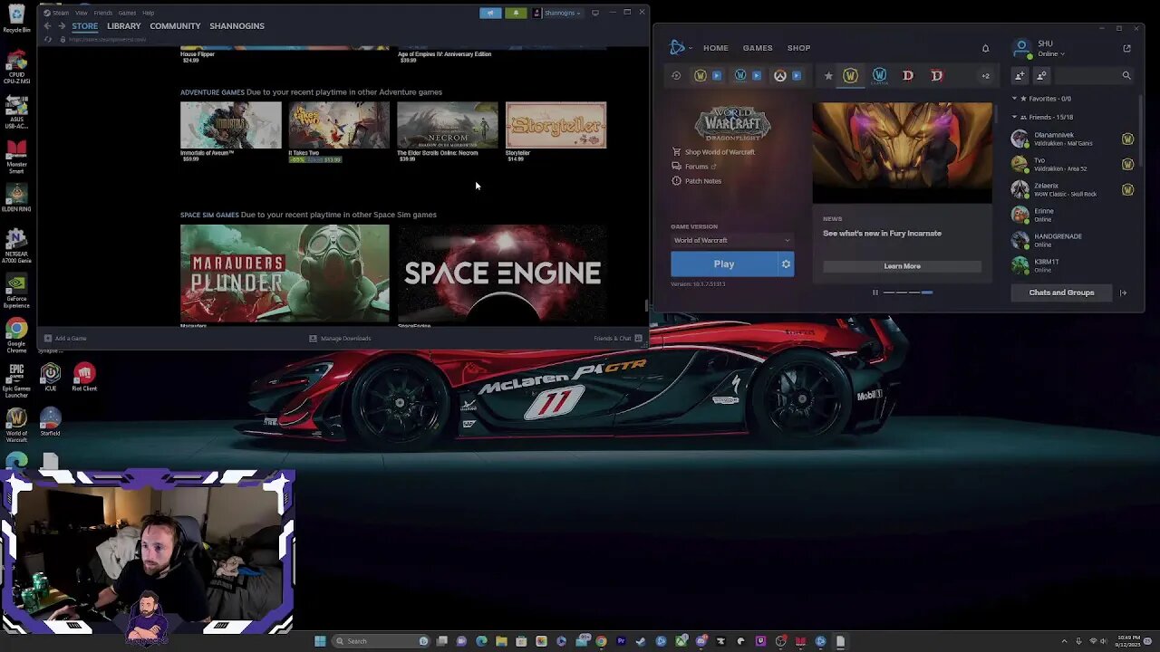Go forward with Steam's forward arrow
Viewport: 1160px width, 652px height.
tap(62, 26)
